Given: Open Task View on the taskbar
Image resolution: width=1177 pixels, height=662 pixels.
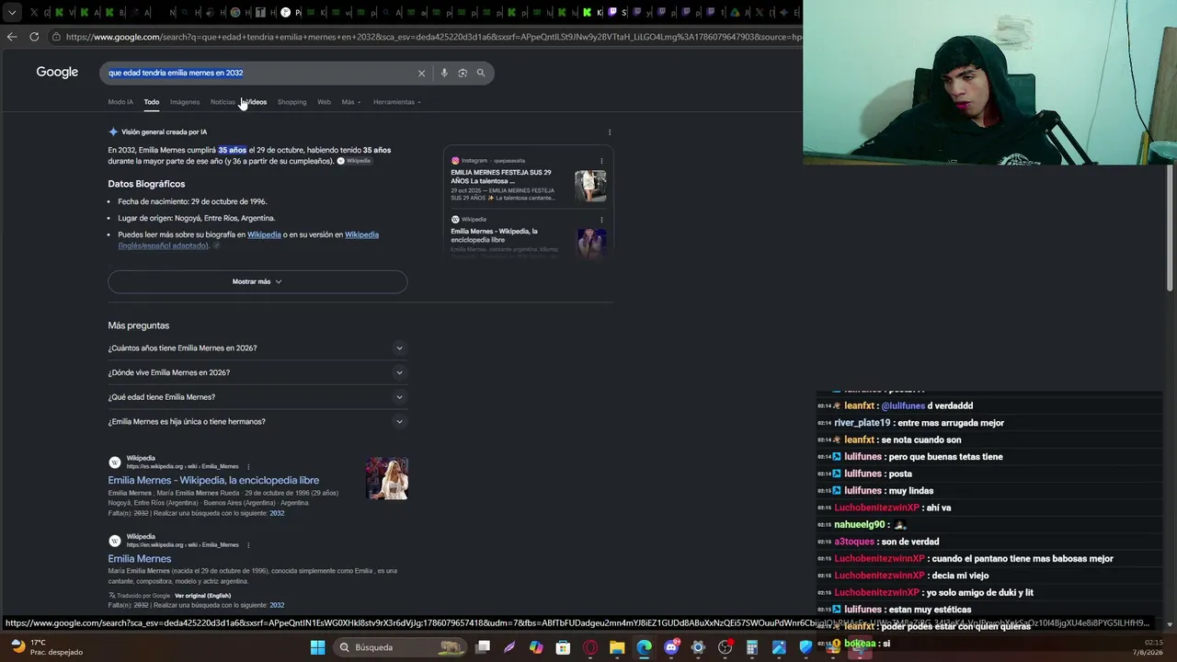Looking at the screenshot, I should click(x=483, y=647).
